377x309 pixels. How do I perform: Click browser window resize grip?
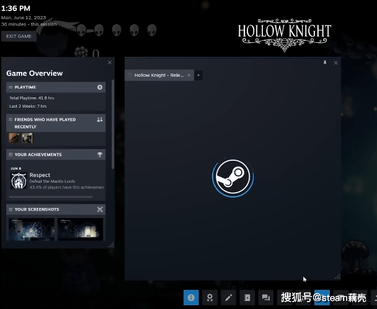337,277
